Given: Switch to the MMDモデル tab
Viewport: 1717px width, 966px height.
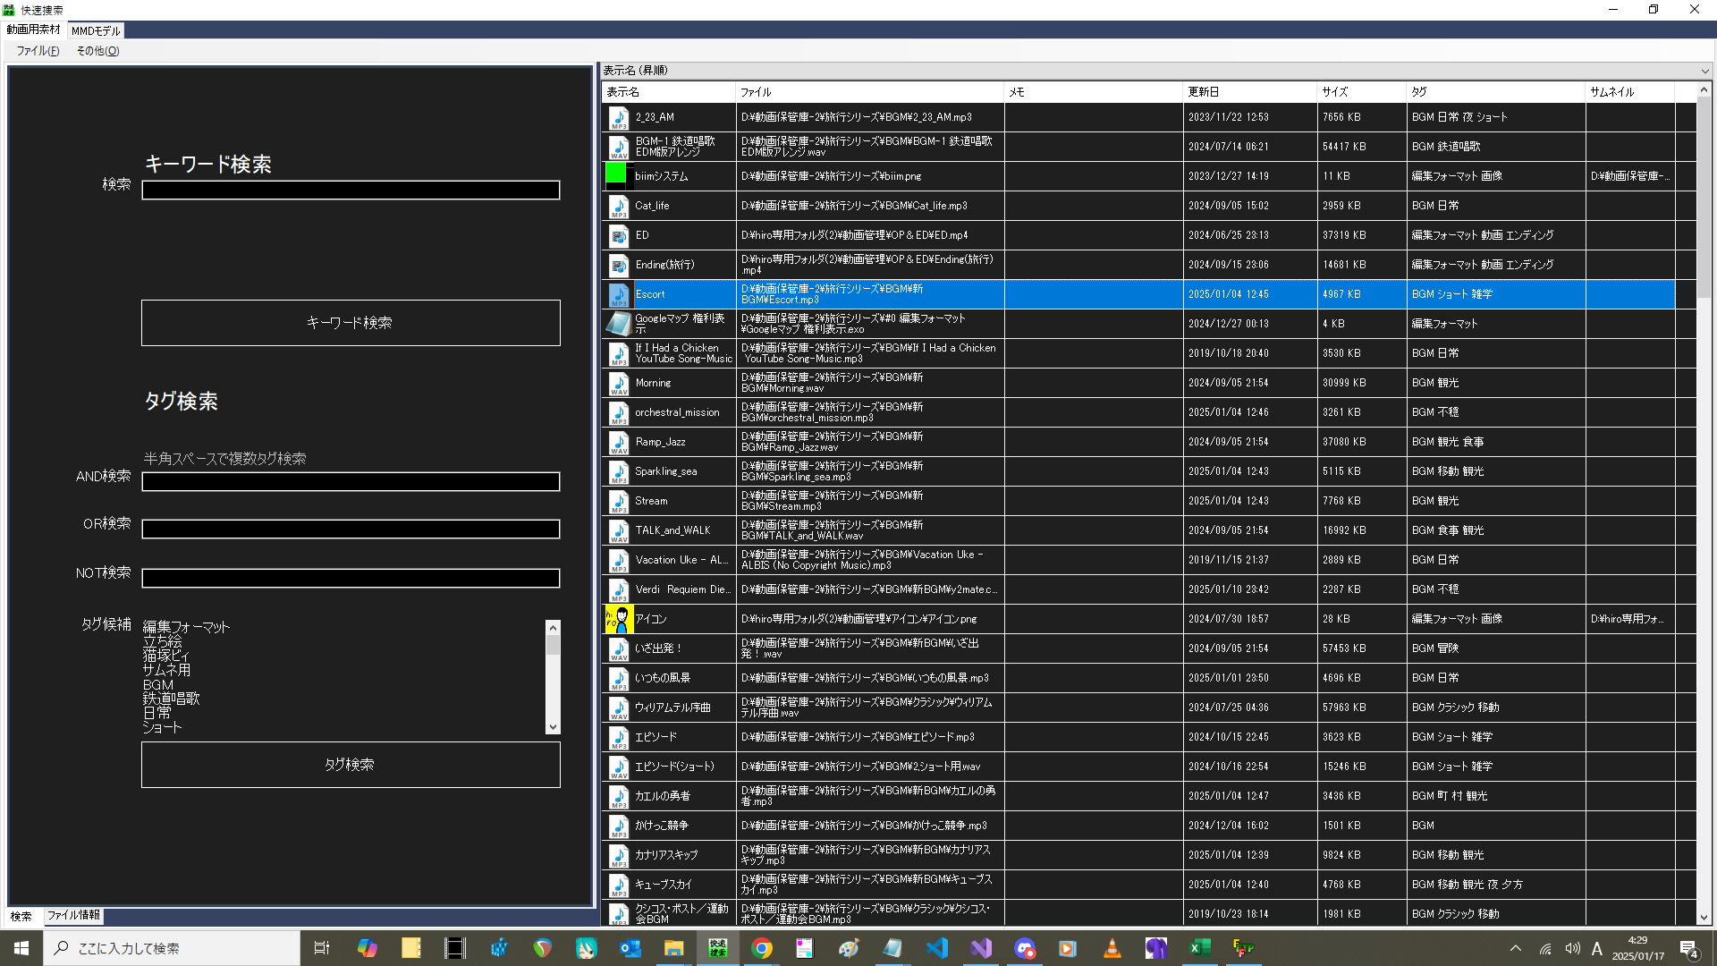Looking at the screenshot, I should 96,30.
